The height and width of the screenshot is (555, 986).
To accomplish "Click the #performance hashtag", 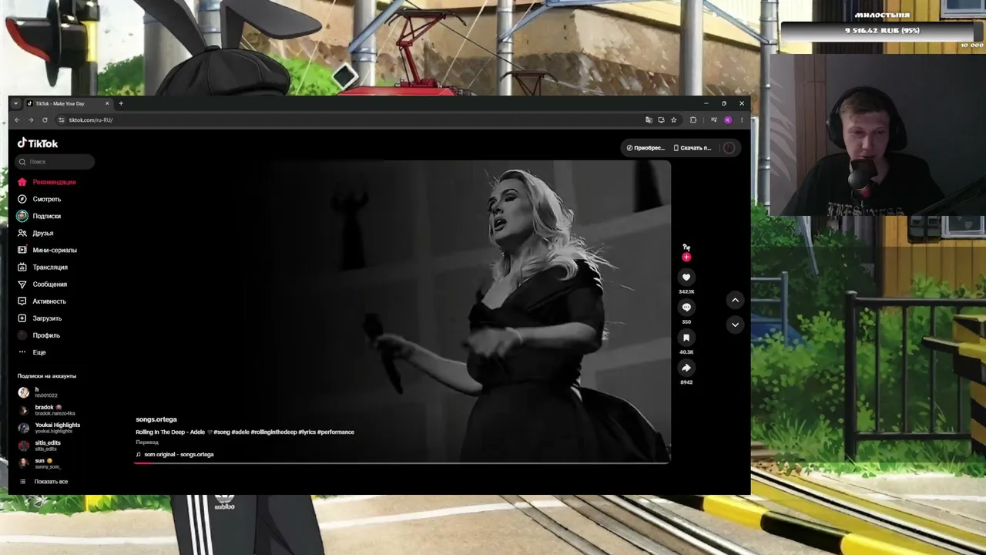I will coord(336,432).
